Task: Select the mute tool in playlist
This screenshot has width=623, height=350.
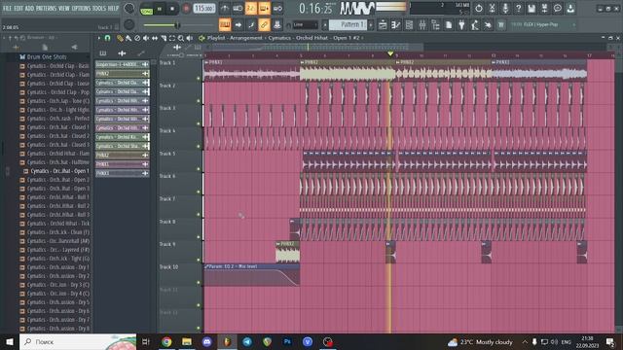Action: click(146, 38)
